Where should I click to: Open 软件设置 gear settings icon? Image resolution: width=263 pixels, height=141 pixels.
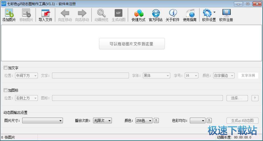(207, 13)
